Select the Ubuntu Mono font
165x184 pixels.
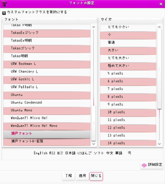47,111
